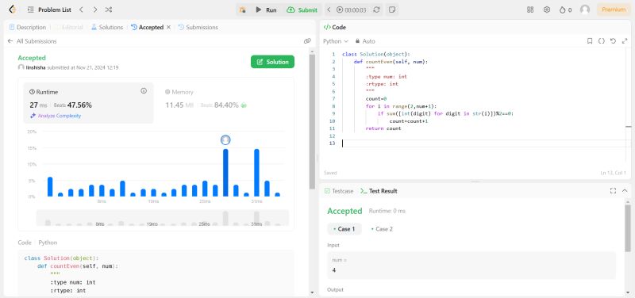
Task: Open the debugger icon next to Run
Action: [243, 10]
